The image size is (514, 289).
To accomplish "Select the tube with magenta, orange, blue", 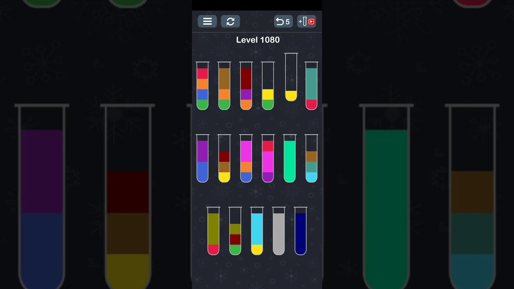I will point(246,159).
